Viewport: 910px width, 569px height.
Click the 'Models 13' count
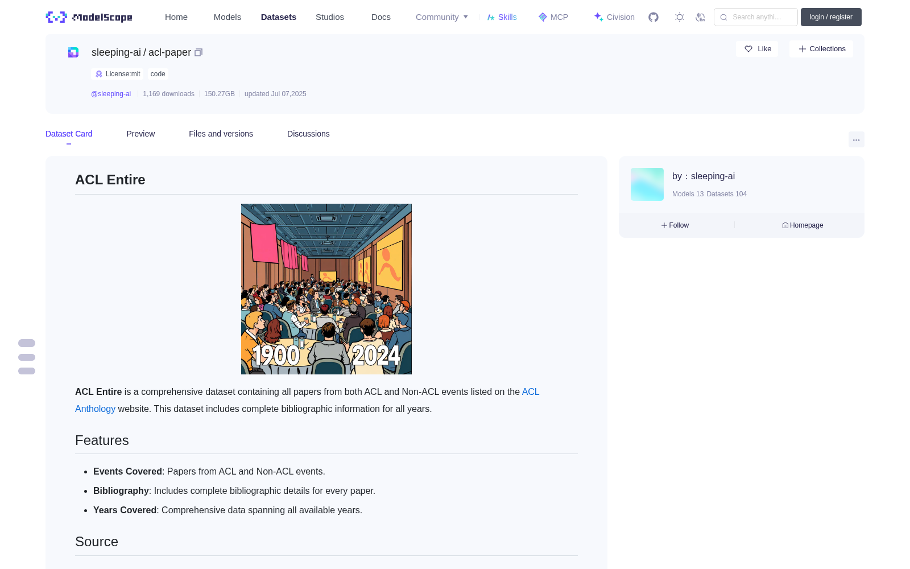point(688,194)
